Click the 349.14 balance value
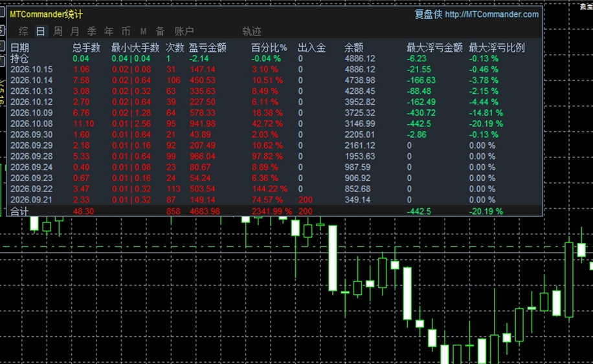Viewport: 593px width, 364px height. [x=358, y=200]
